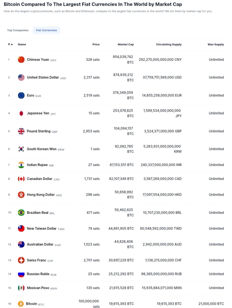This screenshot has width=232, height=308.
Task: Open the Indian Rupee link
Action: click(37, 165)
